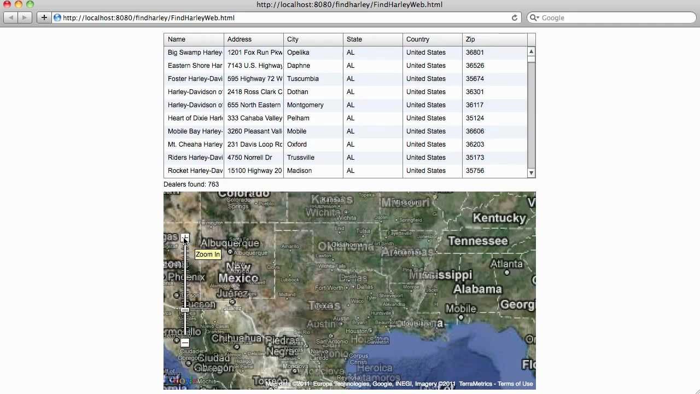Click the Opelika city cell
Screen dimensions: 700x394
click(x=313, y=53)
